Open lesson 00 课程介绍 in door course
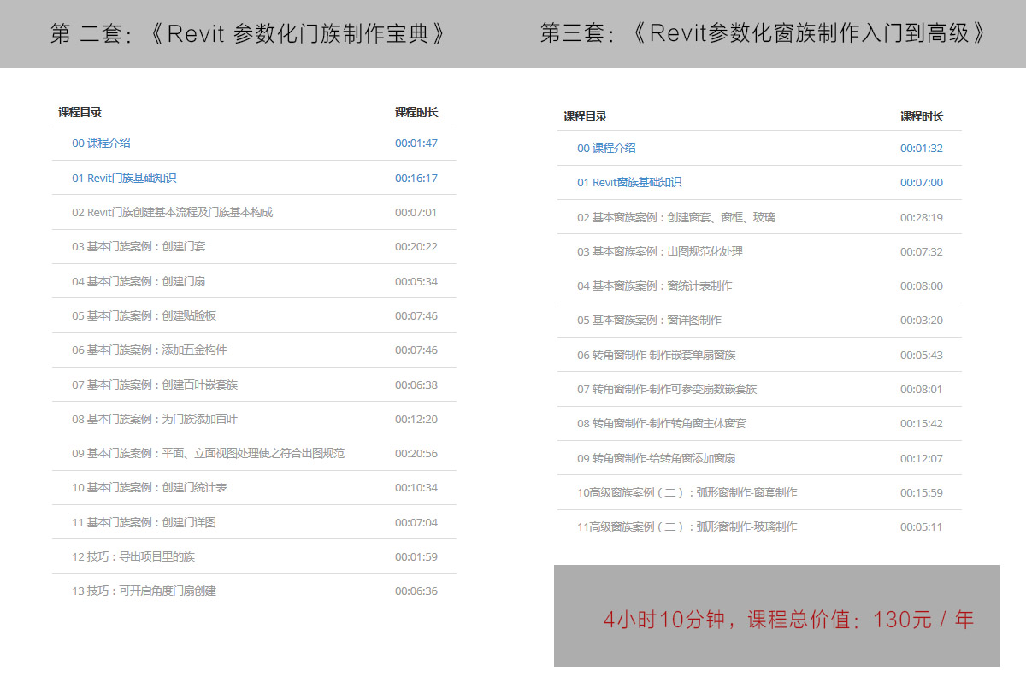The image size is (1026, 694). pos(101,144)
